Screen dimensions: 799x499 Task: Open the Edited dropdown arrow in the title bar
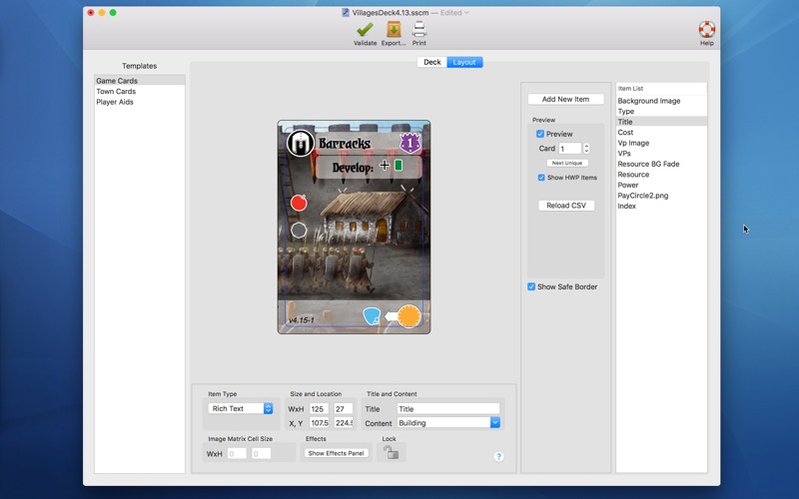466,13
